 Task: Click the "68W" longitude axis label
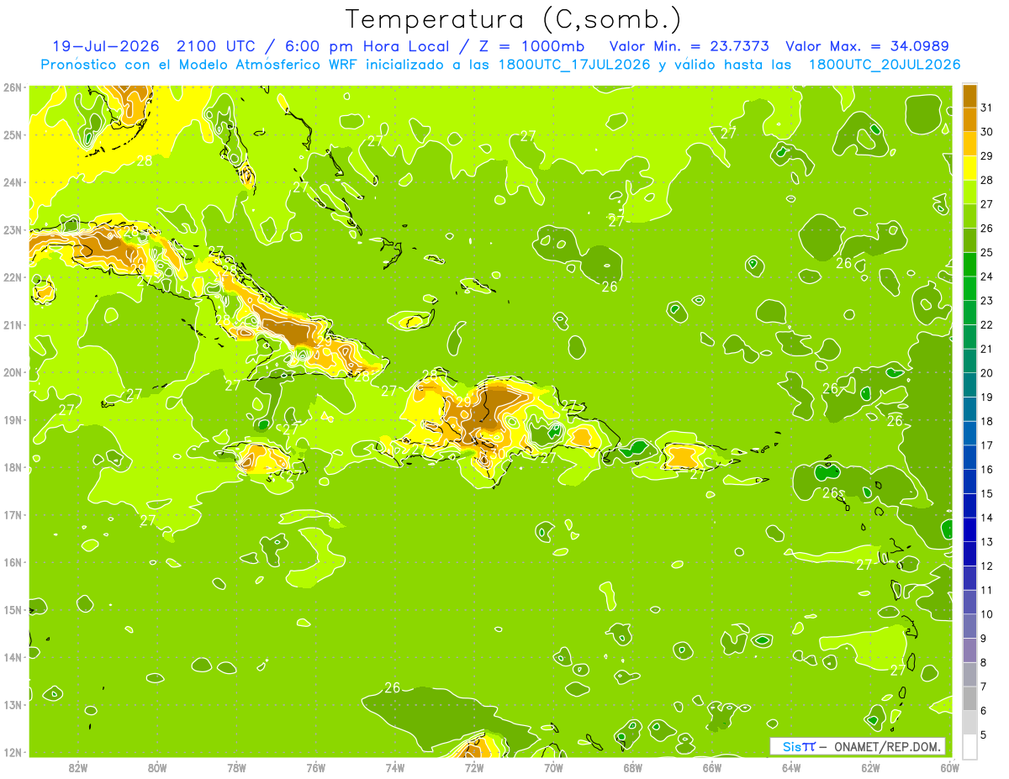[633, 767]
